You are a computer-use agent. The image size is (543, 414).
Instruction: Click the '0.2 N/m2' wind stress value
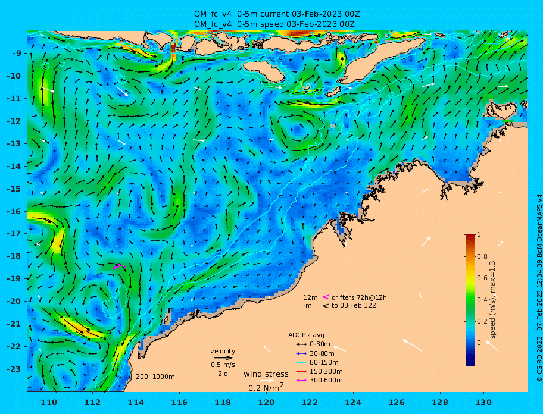click(x=266, y=387)
